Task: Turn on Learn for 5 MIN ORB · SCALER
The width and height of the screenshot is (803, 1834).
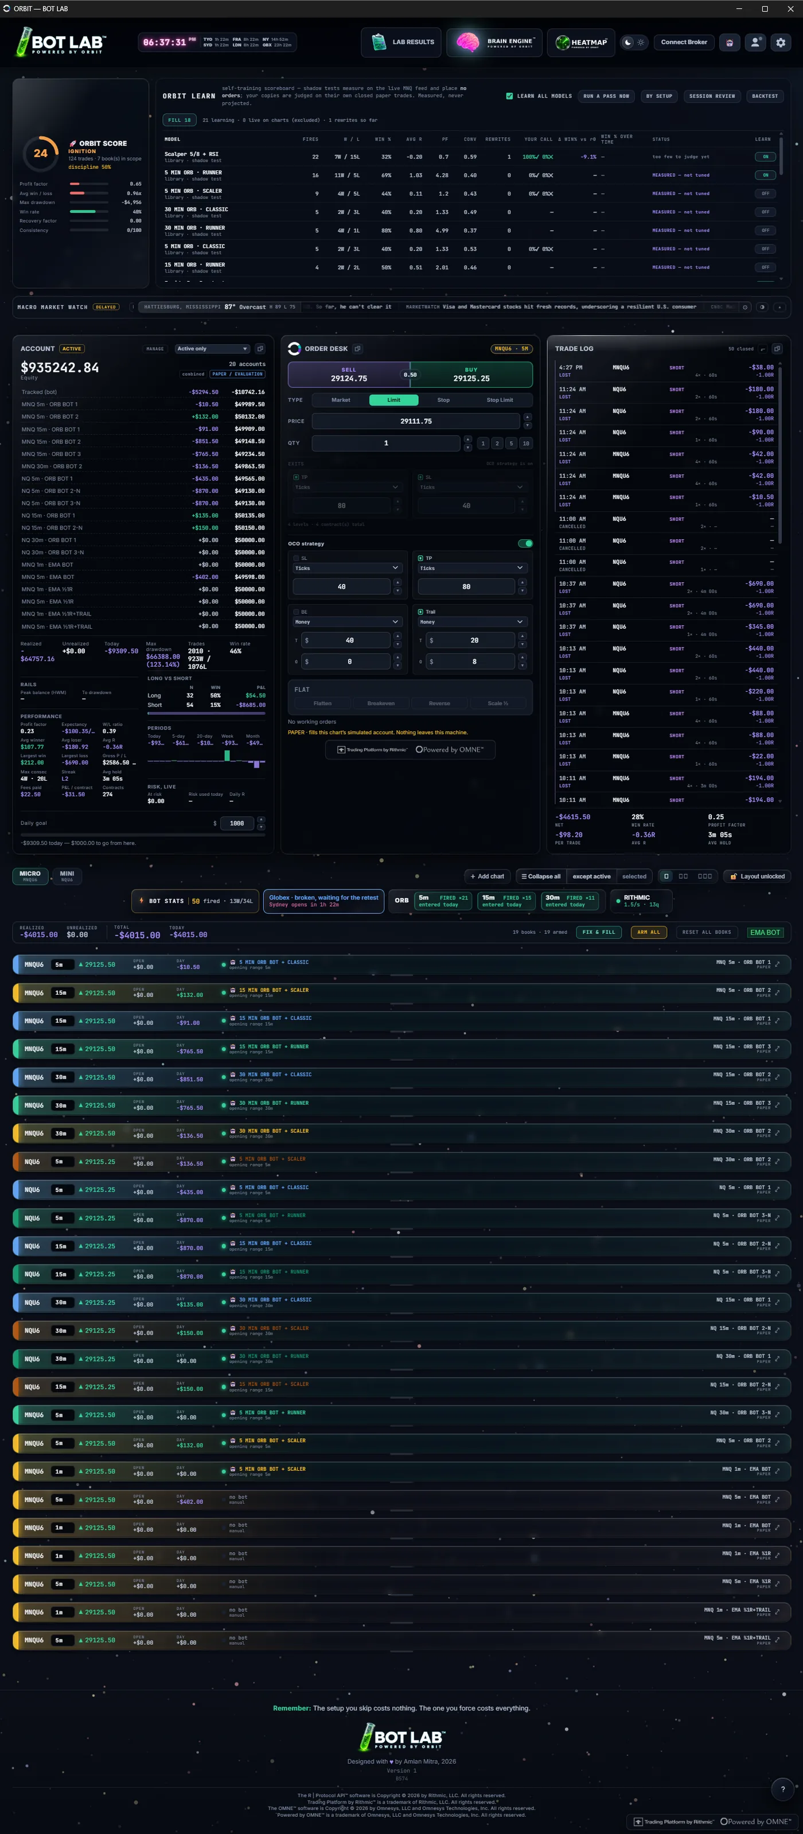Action: tap(765, 194)
